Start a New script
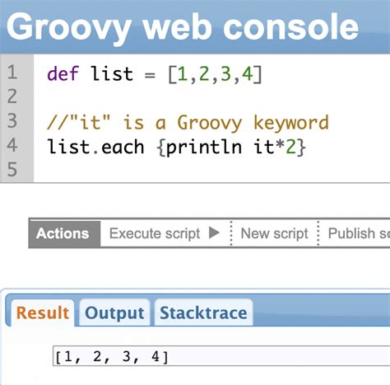 pos(274,233)
